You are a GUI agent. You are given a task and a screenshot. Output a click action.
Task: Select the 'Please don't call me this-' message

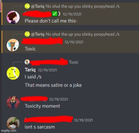(x=51, y=21)
